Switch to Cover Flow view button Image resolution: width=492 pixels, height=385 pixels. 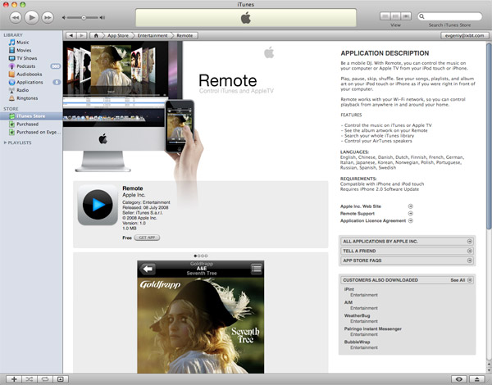406,16
